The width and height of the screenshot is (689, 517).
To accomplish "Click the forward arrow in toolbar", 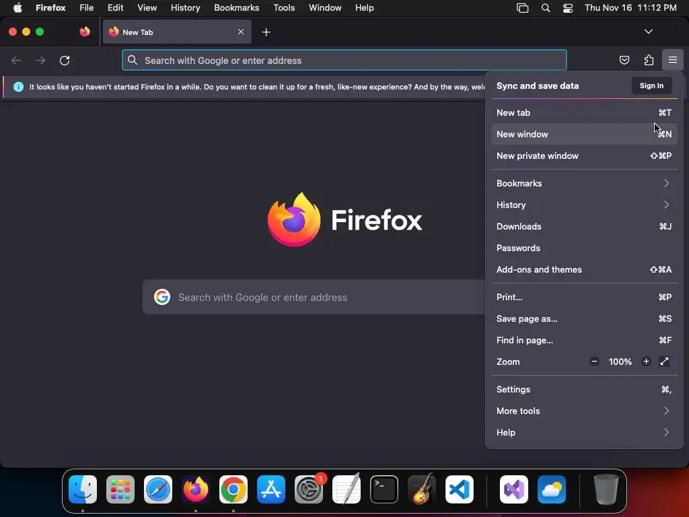I will click(x=40, y=60).
